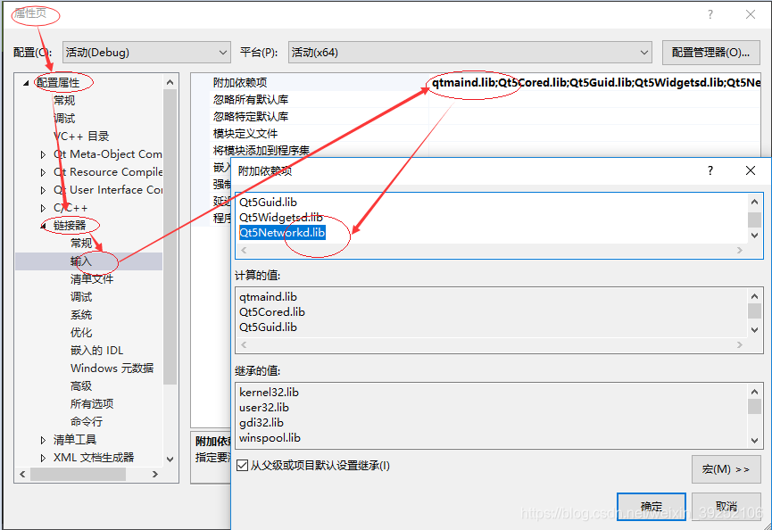772x530 pixels.
Task: Expand the Qt Meta-Object Compiler node
Action: 44,154
